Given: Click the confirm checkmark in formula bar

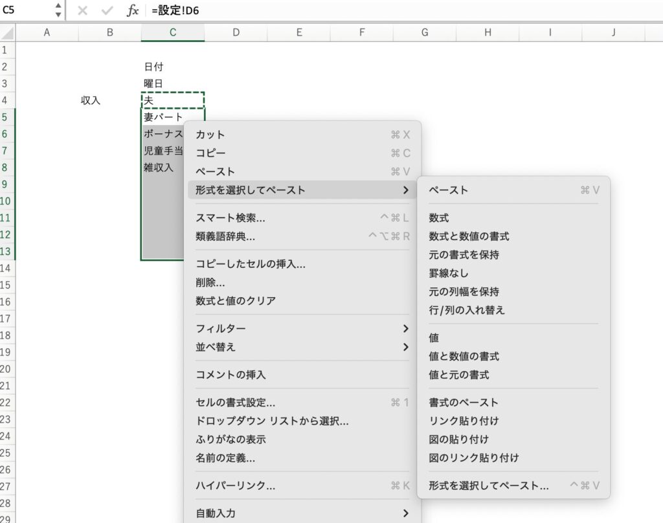Looking at the screenshot, I should (107, 10).
